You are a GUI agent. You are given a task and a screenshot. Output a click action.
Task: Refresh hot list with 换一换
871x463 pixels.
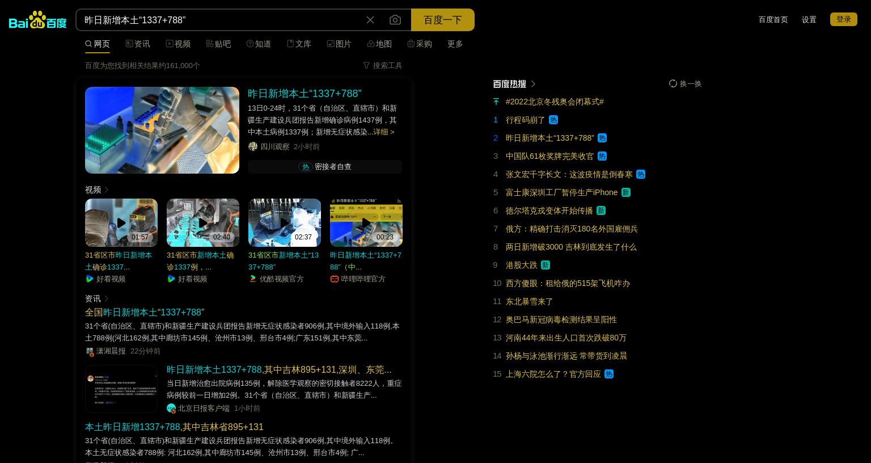[x=685, y=83]
